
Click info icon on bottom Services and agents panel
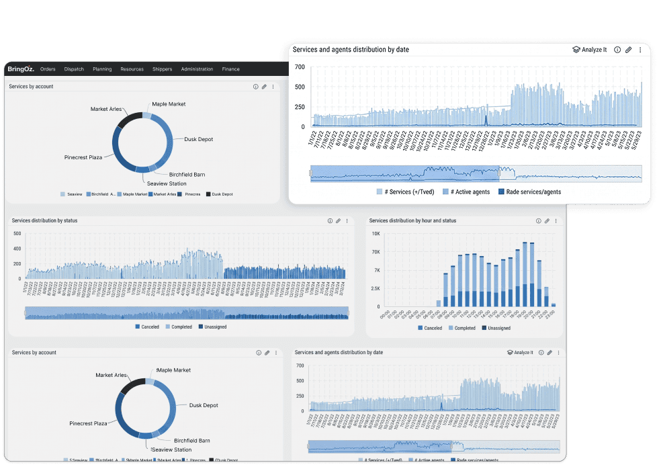click(541, 353)
